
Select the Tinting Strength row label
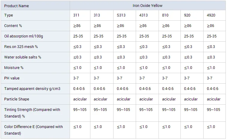tap(32, 113)
